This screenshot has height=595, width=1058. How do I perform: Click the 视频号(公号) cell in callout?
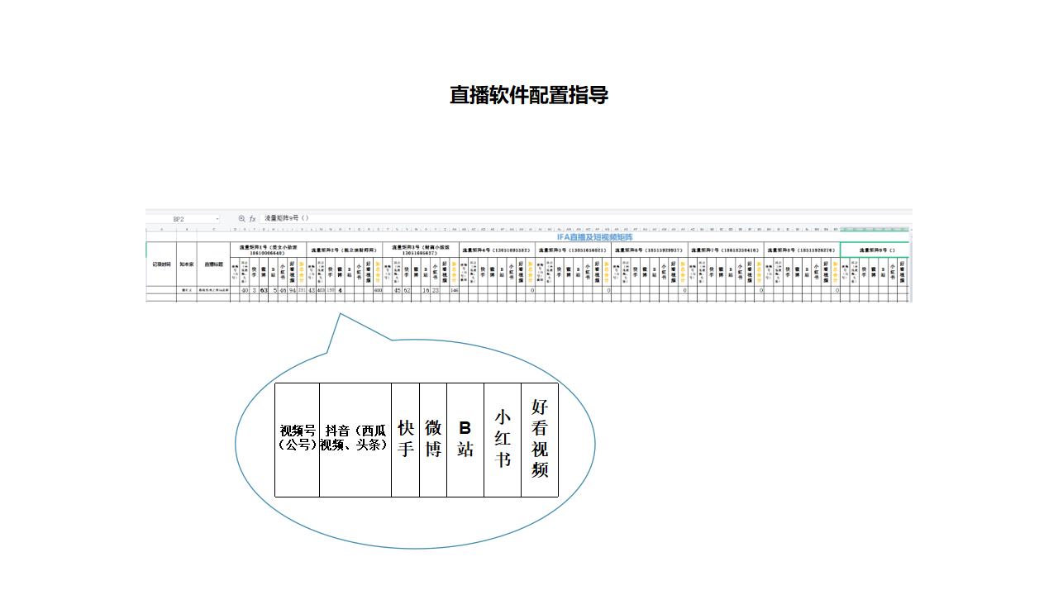pyautogui.click(x=297, y=440)
